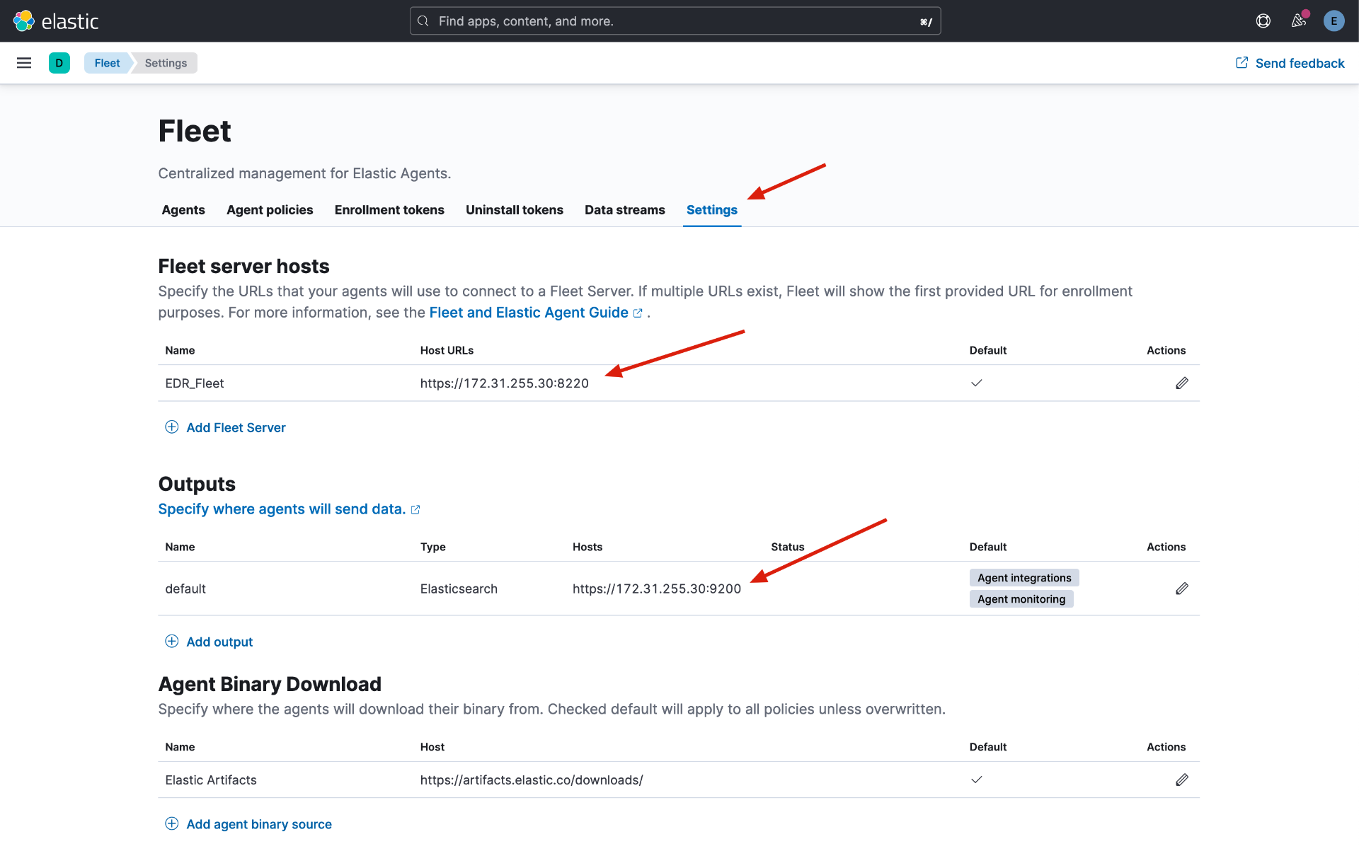Click the Agent monitoring badge
This screenshot has width=1359, height=846.
[1021, 599]
